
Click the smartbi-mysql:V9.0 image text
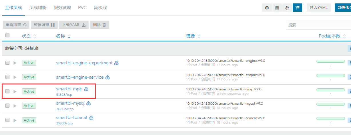[x=225, y=103]
